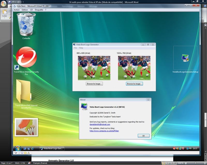Click the Vista Start orb
Viewport: 207px width, 165px height.
(x=18, y=148)
